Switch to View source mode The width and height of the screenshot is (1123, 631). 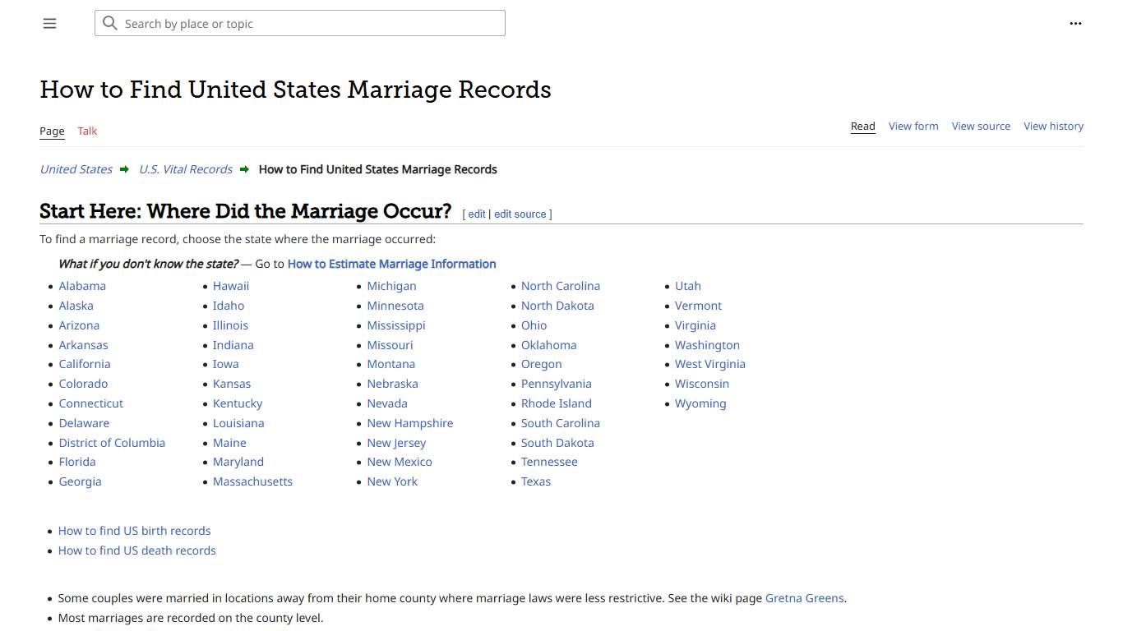pyautogui.click(x=981, y=126)
